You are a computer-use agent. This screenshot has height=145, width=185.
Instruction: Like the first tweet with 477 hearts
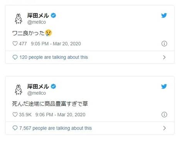click(x=15, y=43)
